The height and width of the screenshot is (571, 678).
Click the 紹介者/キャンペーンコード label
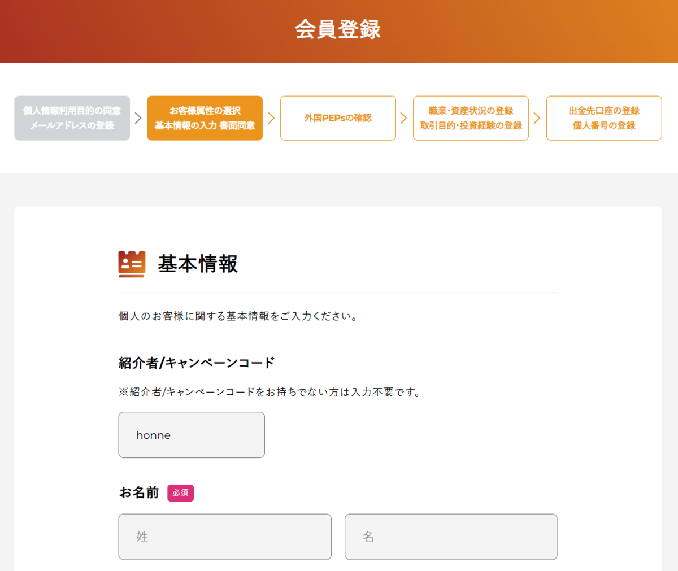point(197,363)
